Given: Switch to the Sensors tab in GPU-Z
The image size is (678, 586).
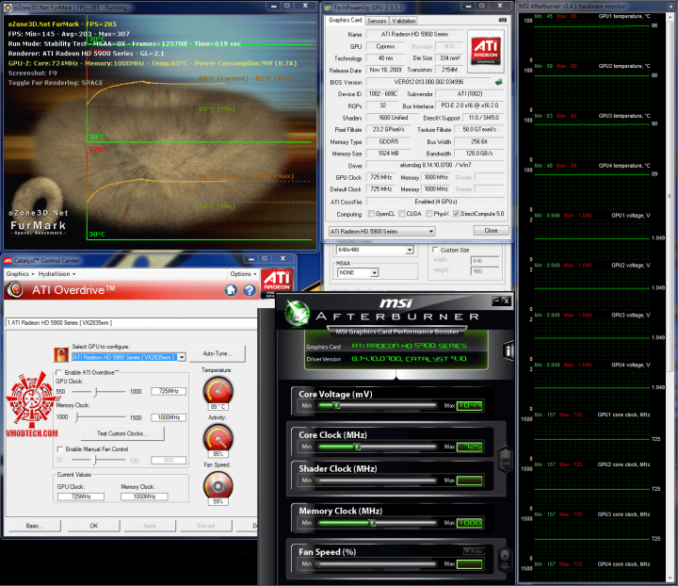Looking at the screenshot, I should click(x=377, y=21).
